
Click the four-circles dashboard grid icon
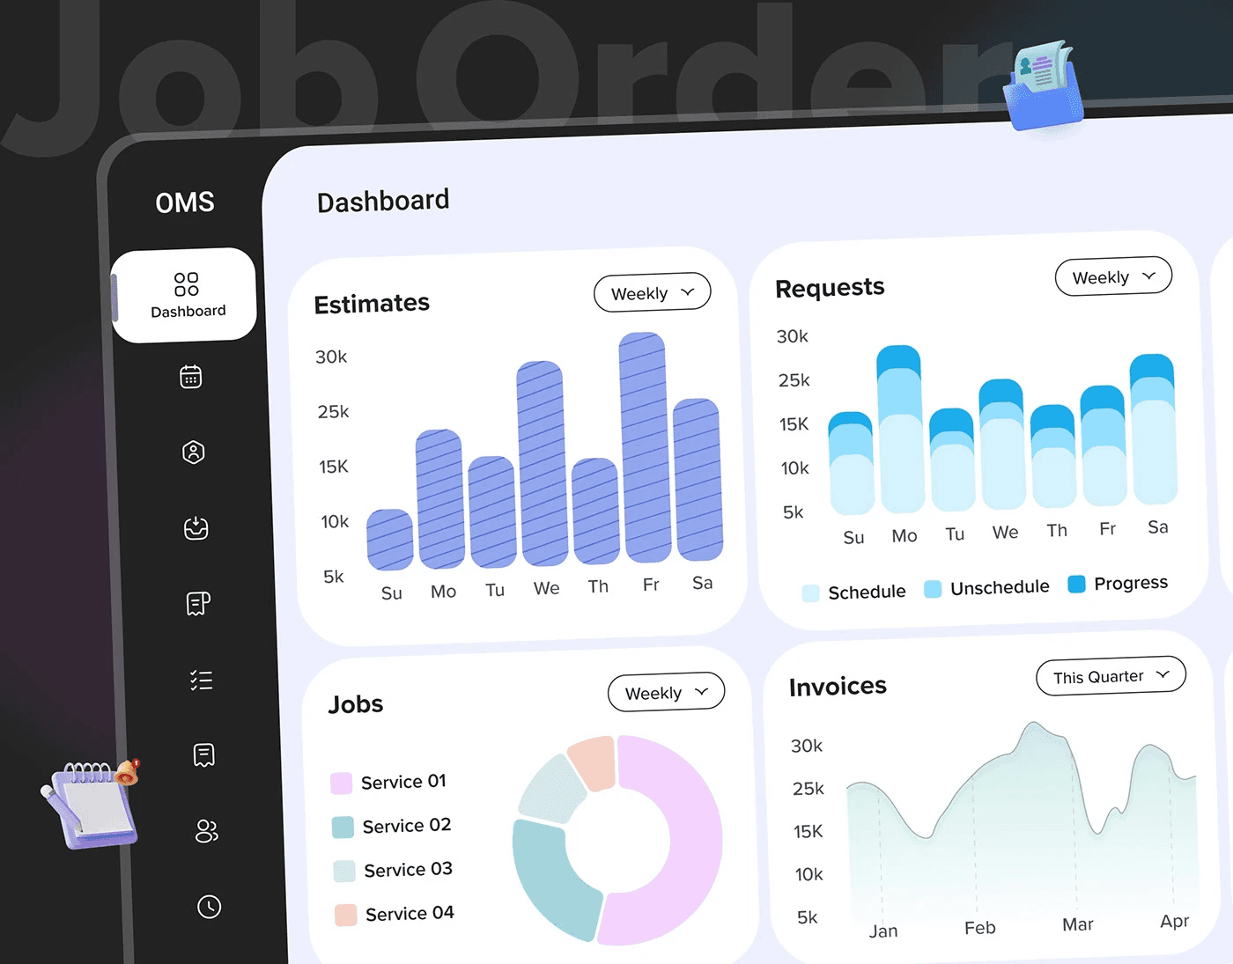coord(186,284)
